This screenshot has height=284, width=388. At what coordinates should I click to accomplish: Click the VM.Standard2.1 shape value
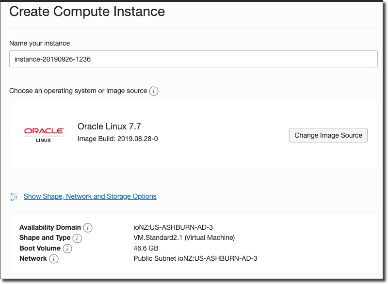pos(184,238)
